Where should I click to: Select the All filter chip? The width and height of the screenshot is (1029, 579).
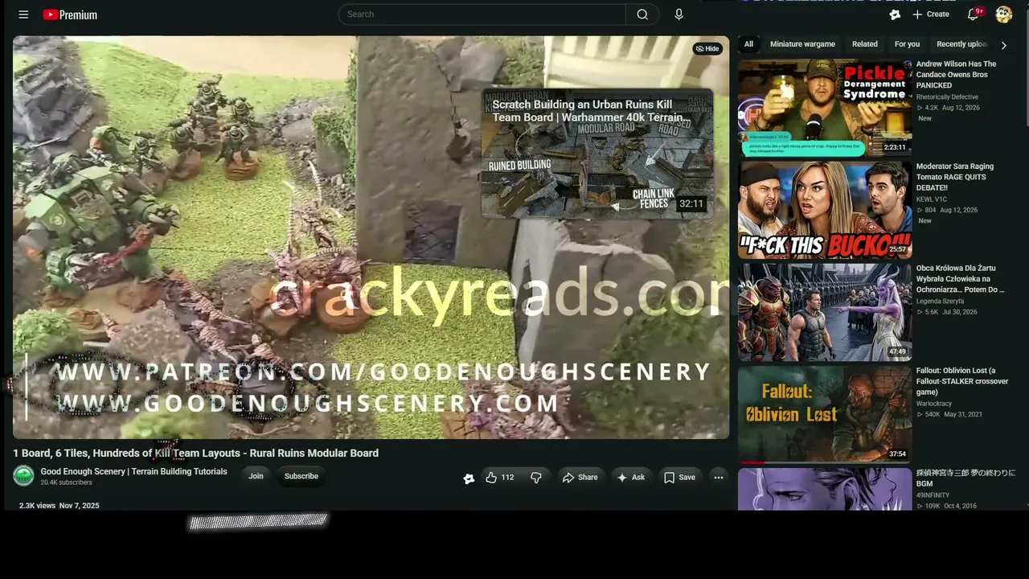pos(748,44)
